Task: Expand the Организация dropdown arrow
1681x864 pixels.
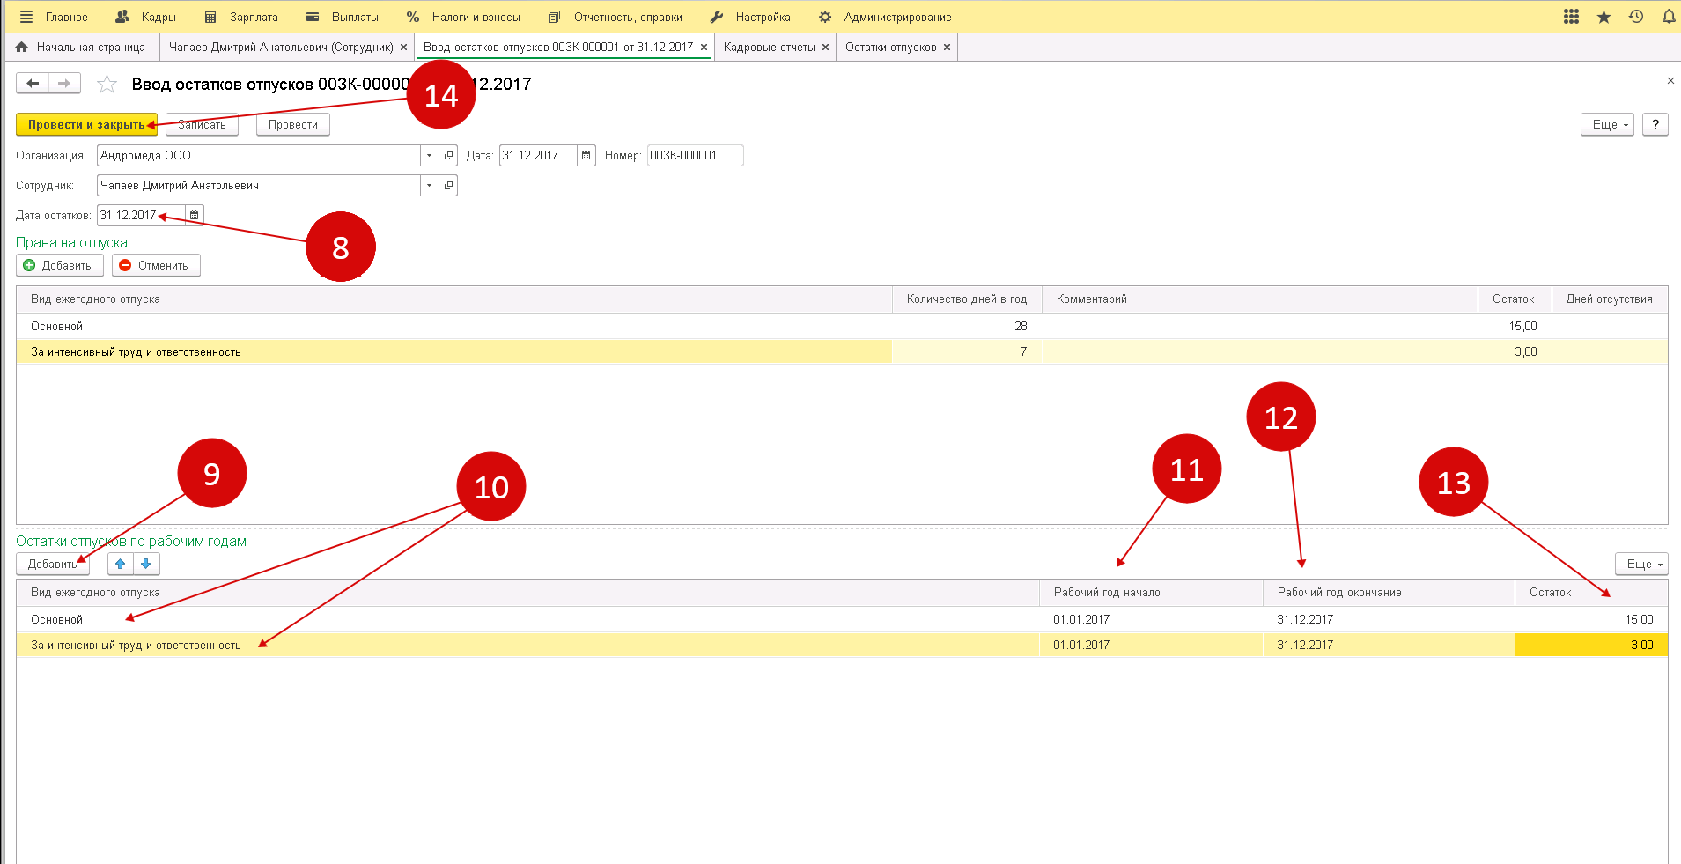Action: [429, 156]
